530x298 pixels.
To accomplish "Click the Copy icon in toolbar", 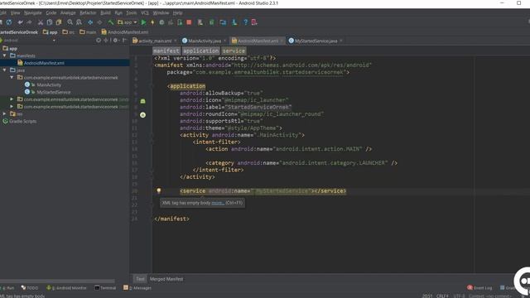I will [50, 22].
